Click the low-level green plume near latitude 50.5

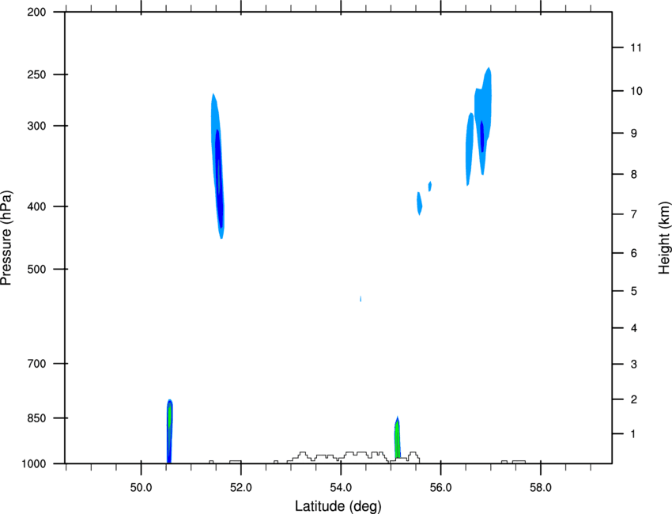coord(170,431)
